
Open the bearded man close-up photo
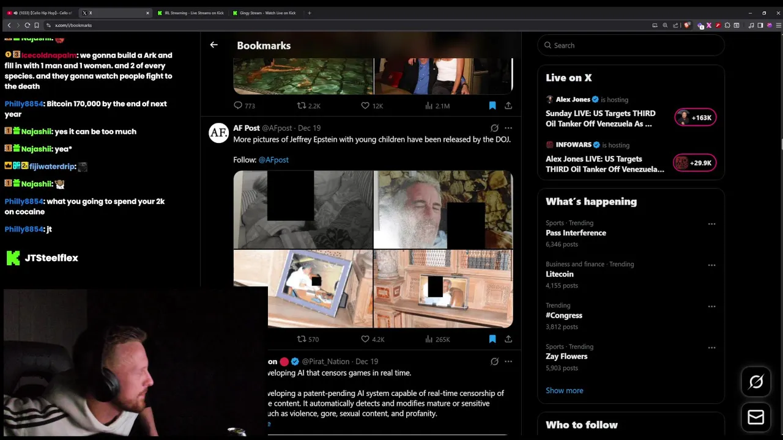pyautogui.click(x=443, y=210)
